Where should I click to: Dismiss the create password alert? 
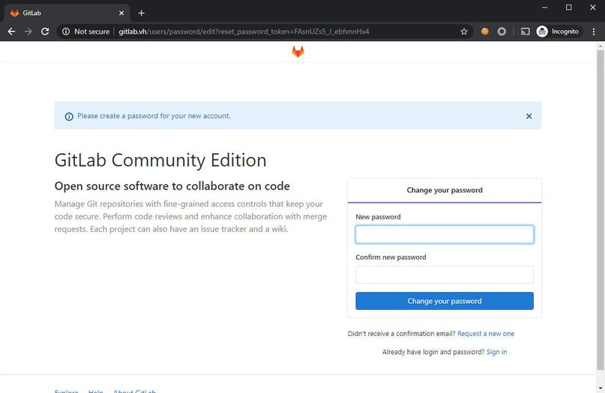[x=529, y=116]
